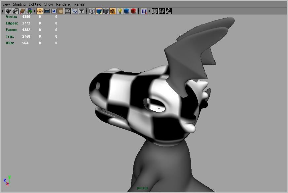
Task: Toggle the viewport Grid icon
Action: point(40,11)
